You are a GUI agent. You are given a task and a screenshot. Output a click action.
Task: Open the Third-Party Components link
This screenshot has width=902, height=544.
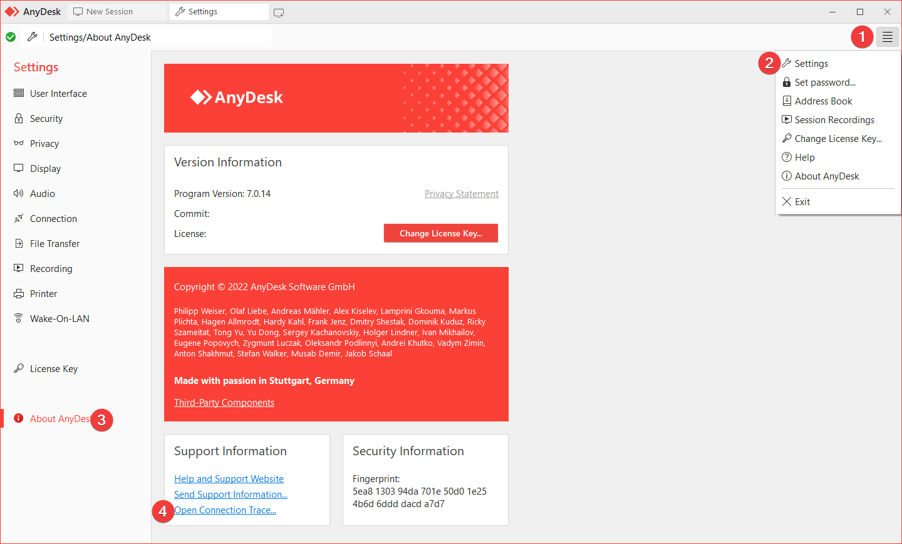(x=224, y=403)
